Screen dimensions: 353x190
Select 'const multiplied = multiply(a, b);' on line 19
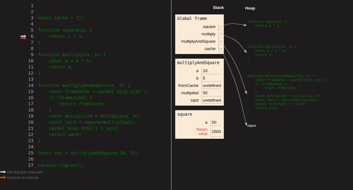(x=95, y=116)
